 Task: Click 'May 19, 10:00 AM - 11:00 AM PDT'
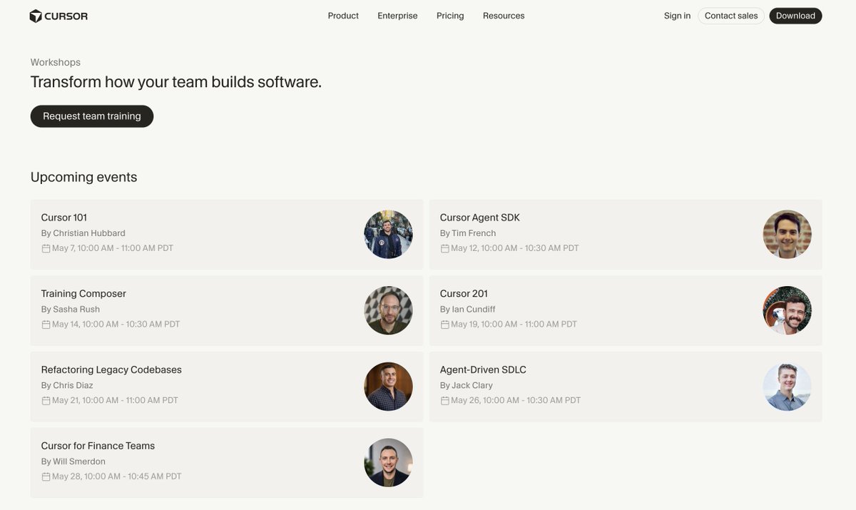pos(514,325)
